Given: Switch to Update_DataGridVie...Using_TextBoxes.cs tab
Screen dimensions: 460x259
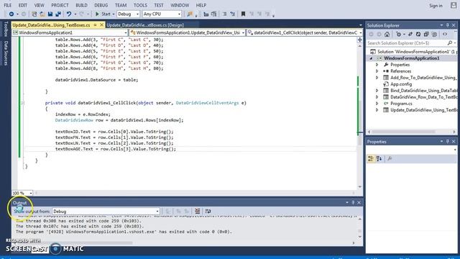Looking at the screenshot, I should click(x=51, y=25).
